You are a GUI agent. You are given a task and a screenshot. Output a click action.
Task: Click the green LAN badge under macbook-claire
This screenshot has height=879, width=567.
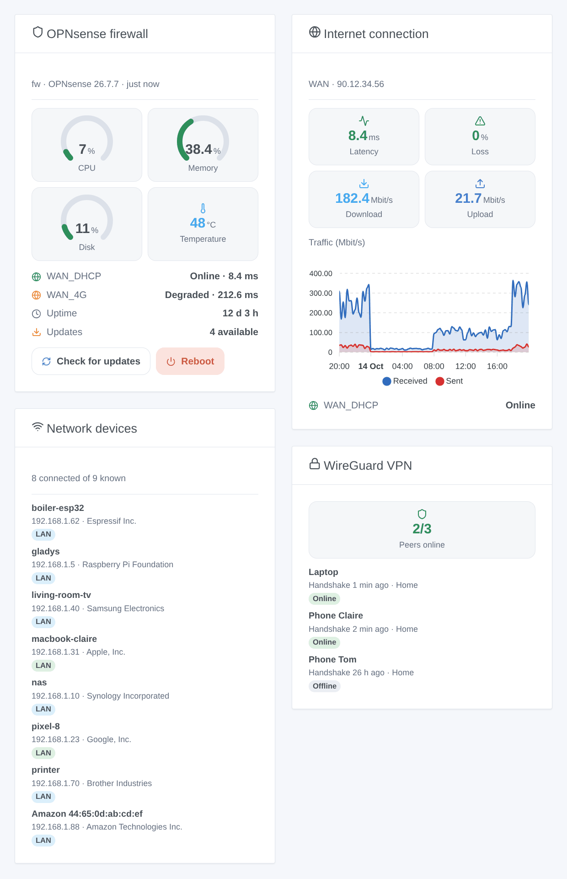pos(43,666)
